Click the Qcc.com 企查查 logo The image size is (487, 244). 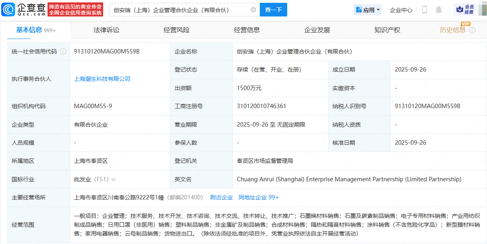pyautogui.click(x=24, y=9)
